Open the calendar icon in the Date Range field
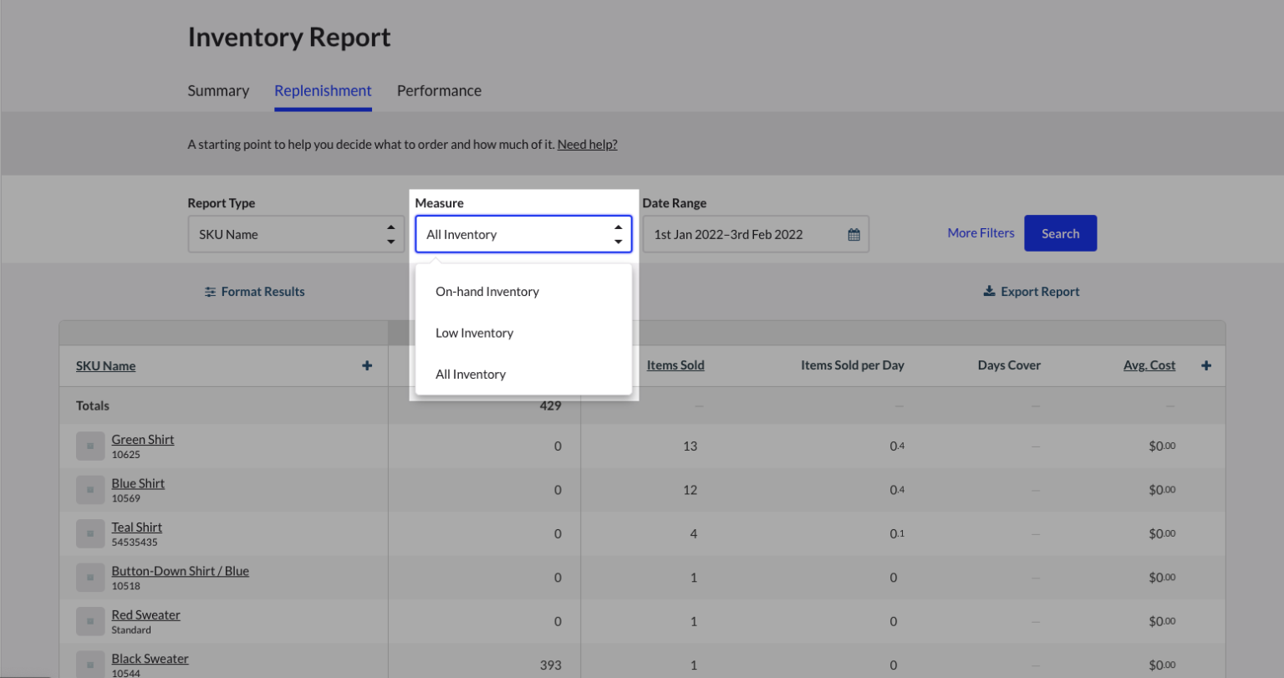The height and width of the screenshot is (678, 1284). pyautogui.click(x=853, y=234)
